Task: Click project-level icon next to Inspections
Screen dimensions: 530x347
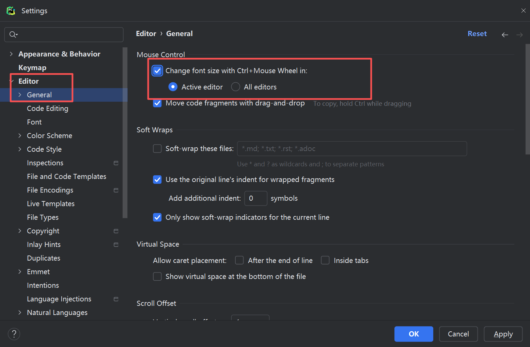Action: pyautogui.click(x=116, y=163)
